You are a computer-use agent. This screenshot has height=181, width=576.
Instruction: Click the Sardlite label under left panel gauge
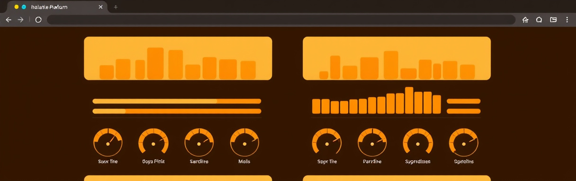(x=199, y=161)
